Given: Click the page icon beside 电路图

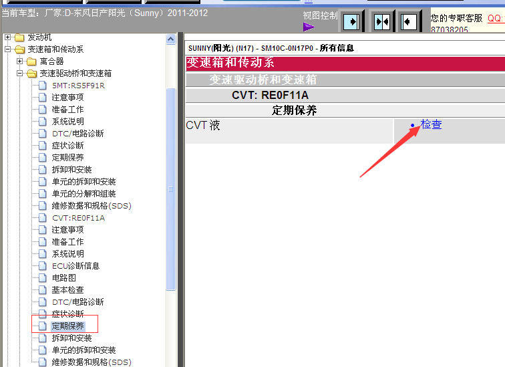Looking at the screenshot, I should [x=43, y=277].
